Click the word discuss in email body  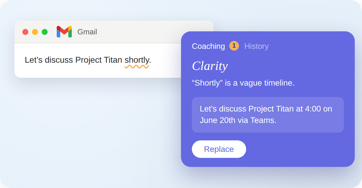pos(59,60)
